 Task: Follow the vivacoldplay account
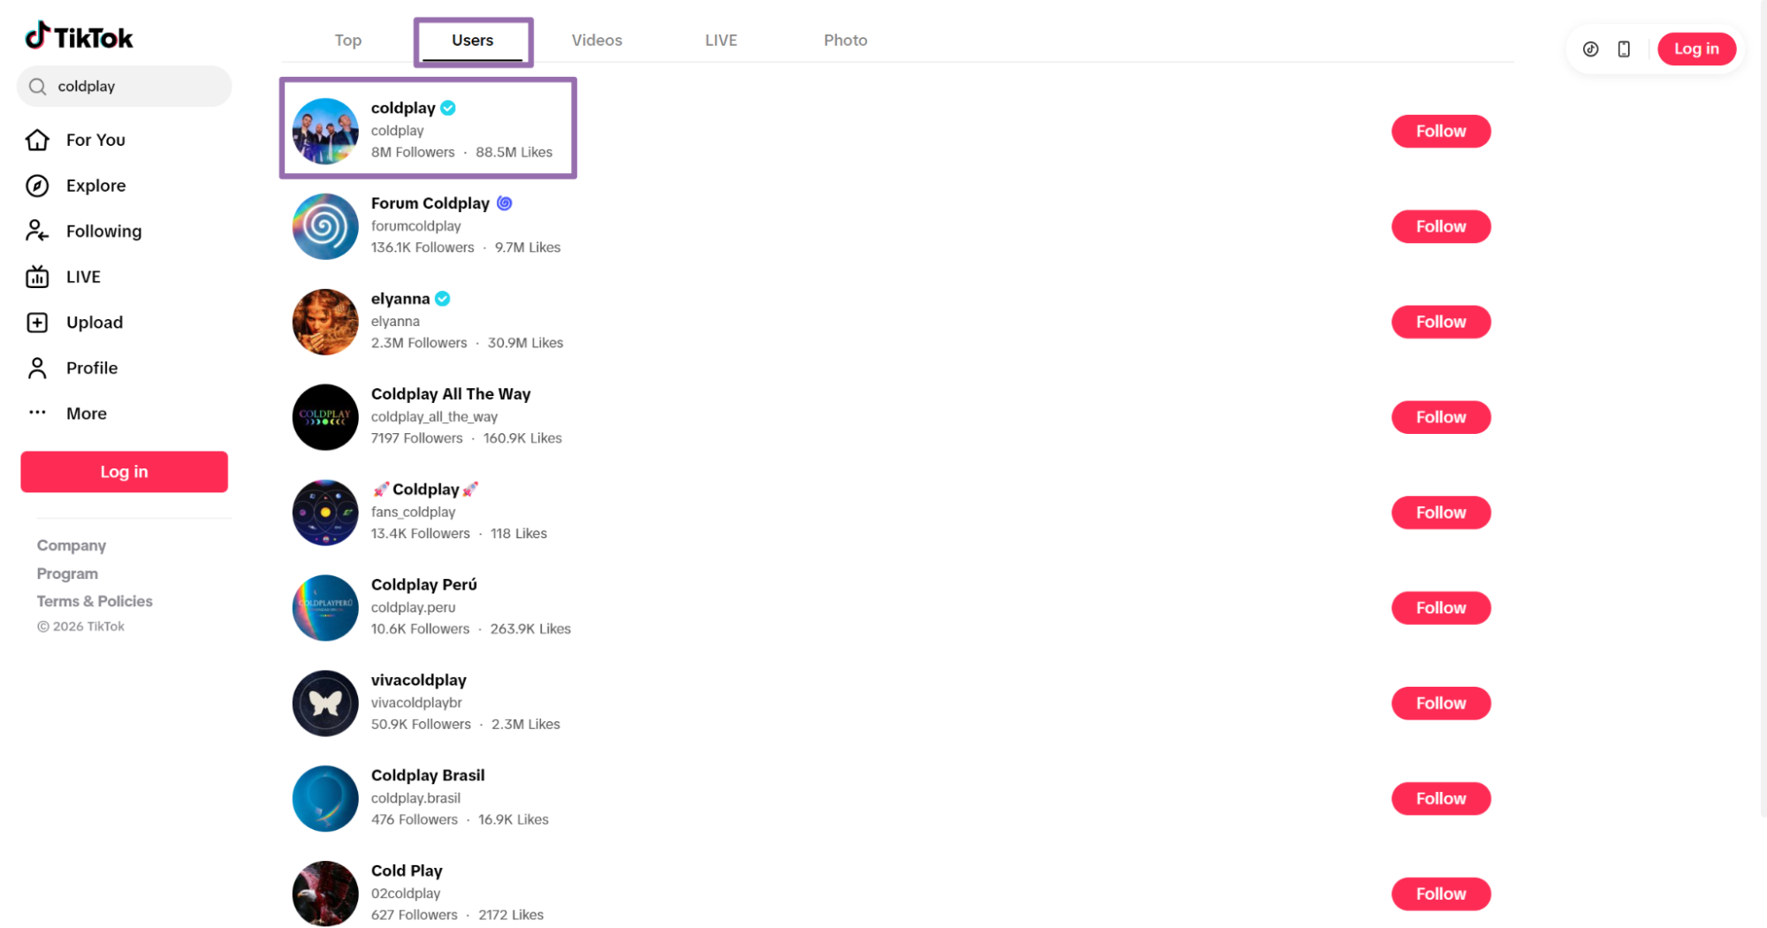click(x=1441, y=704)
